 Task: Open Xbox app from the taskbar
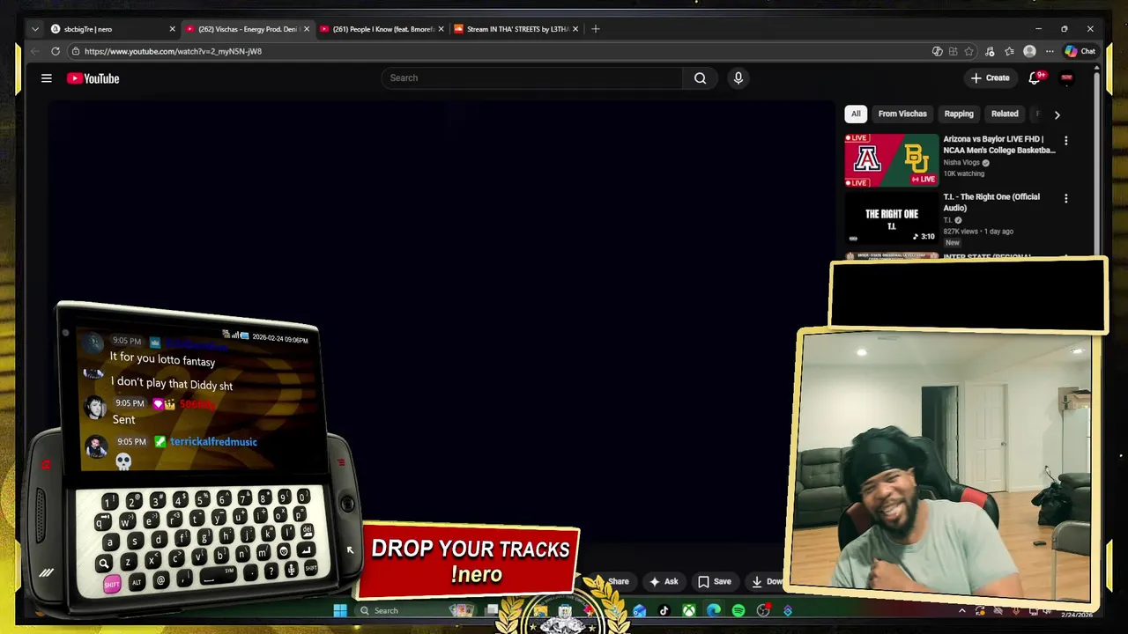(689, 610)
